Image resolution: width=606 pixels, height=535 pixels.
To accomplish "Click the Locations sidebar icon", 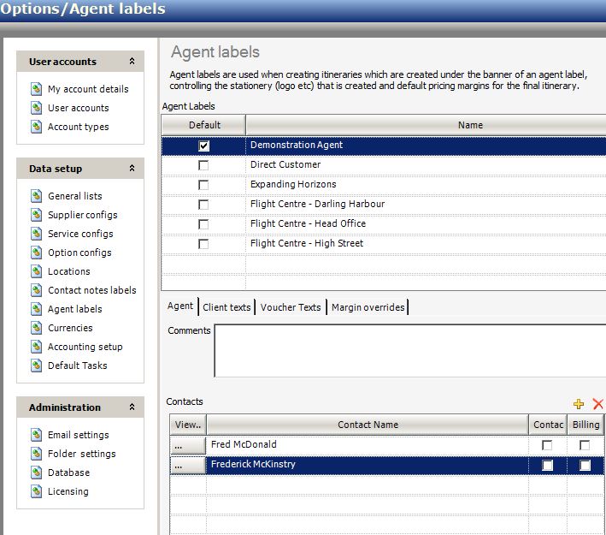I will click(36, 271).
